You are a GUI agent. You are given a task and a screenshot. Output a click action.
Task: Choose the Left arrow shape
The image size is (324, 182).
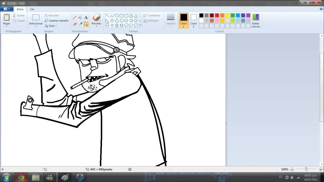[131, 21]
